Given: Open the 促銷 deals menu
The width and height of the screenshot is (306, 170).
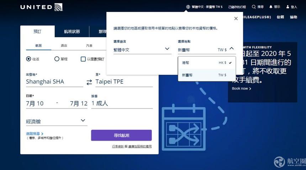Looking at the screenshot, I should [280, 17].
